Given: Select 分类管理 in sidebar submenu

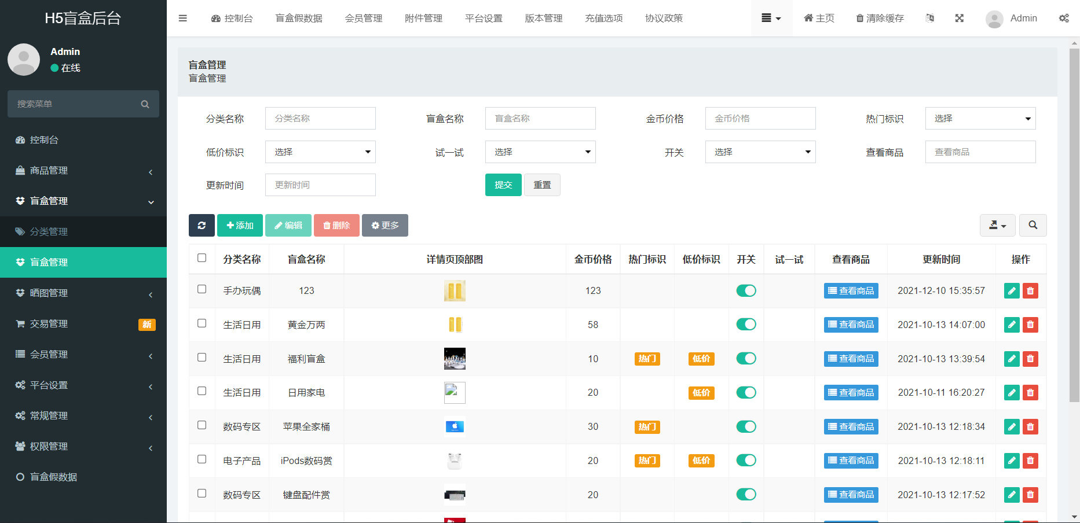Looking at the screenshot, I should pyautogui.click(x=83, y=232).
